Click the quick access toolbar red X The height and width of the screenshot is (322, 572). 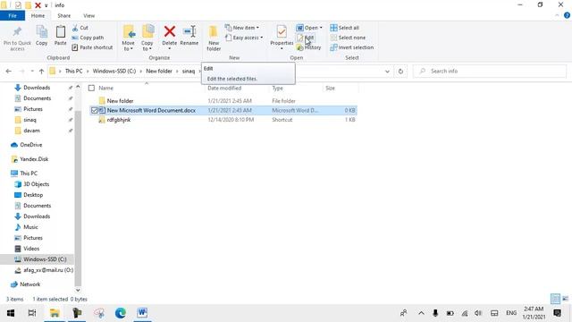pos(38,5)
